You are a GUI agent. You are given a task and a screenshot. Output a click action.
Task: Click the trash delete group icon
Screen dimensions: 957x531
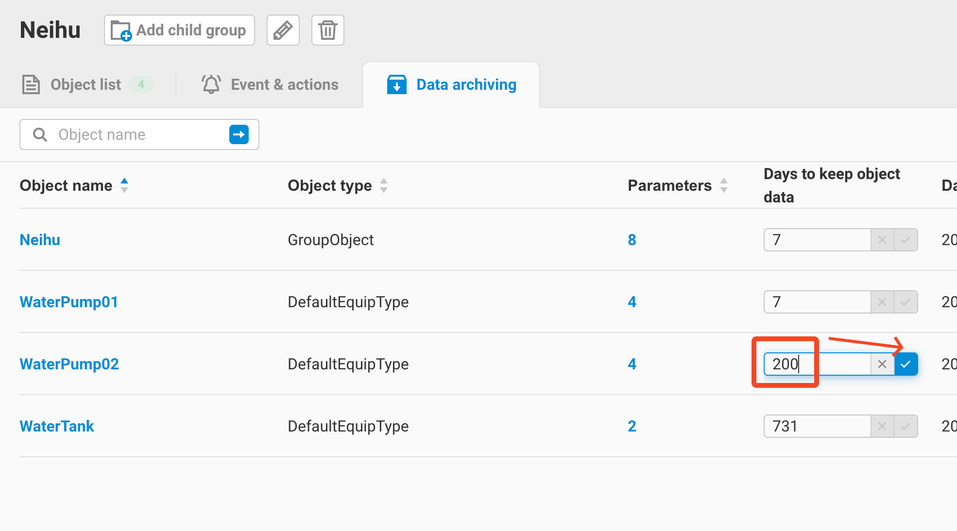[327, 30]
